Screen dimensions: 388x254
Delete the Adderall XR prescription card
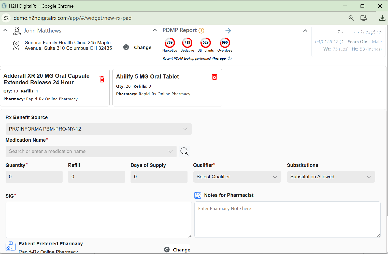coord(102,80)
